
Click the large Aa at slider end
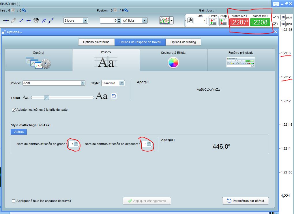tap(102, 96)
